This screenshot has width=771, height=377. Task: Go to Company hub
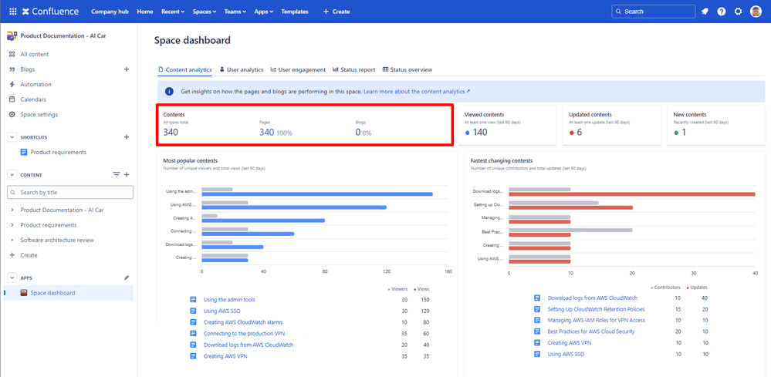pyautogui.click(x=110, y=12)
